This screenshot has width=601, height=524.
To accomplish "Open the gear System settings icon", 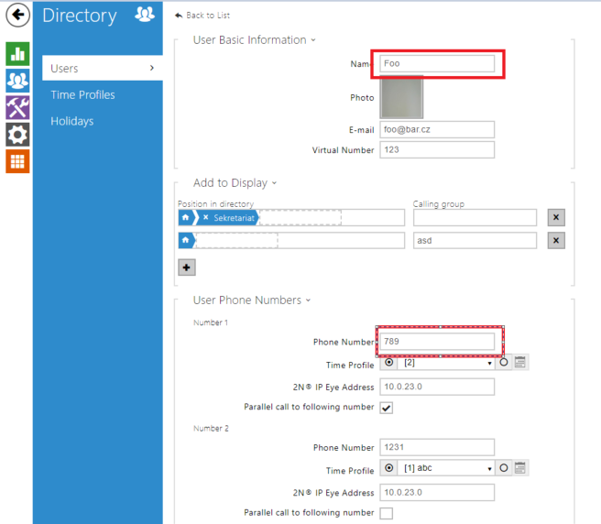I will (x=17, y=135).
